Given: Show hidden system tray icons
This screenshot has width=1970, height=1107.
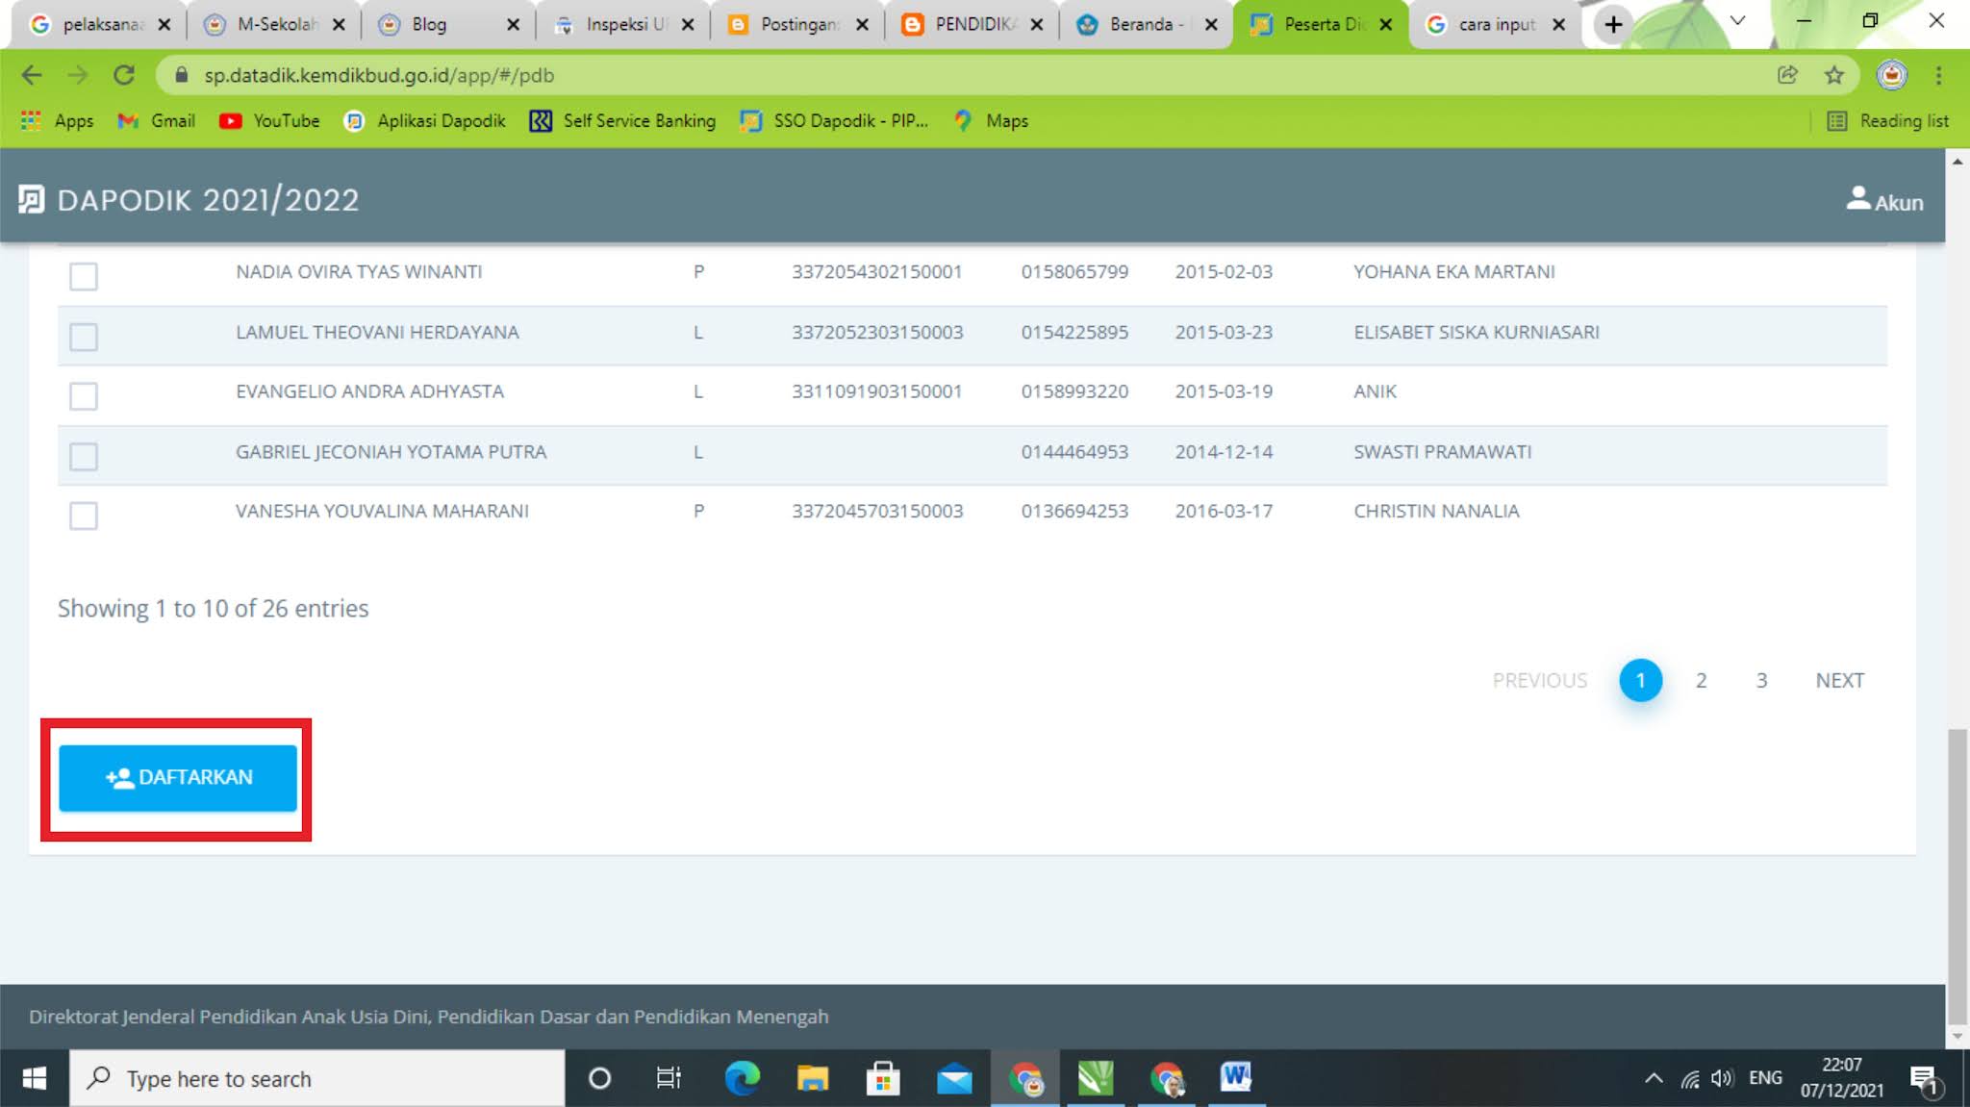Looking at the screenshot, I should (x=1654, y=1078).
